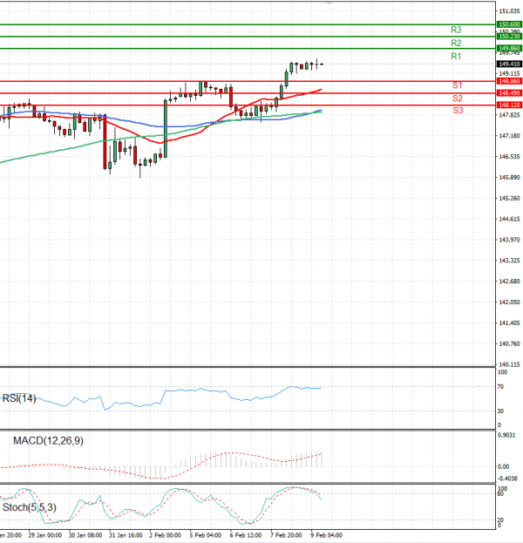The width and height of the screenshot is (523, 543).
Task: Click the 30 Jan 08:00 time label
Action: (x=85, y=535)
